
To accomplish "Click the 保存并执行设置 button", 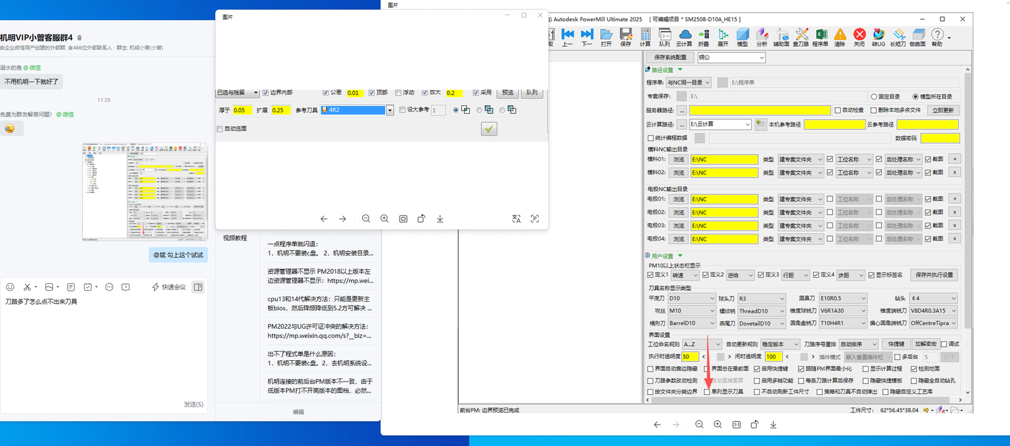I will click(934, 275).
